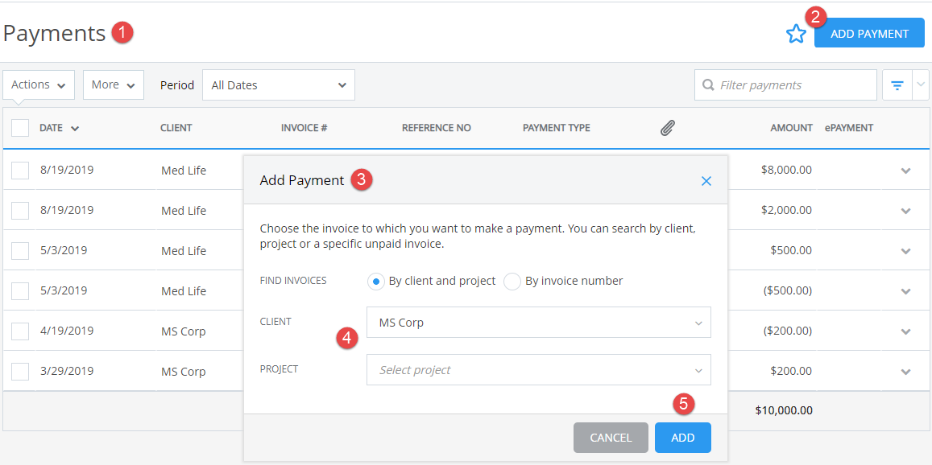932x465 pixels.
Task: Select the By client and project radio button
Action: [375, 281]
